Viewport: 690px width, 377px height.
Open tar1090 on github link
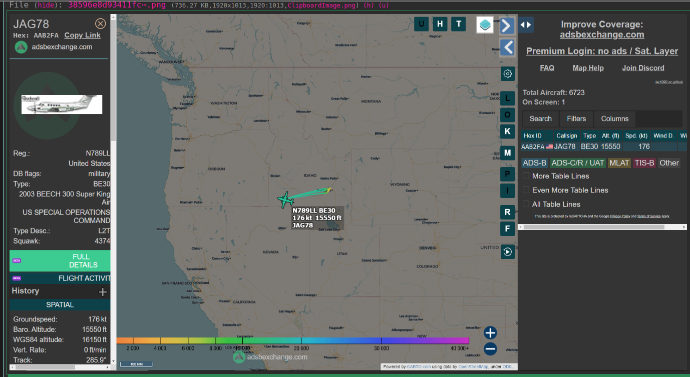(669, 81)
